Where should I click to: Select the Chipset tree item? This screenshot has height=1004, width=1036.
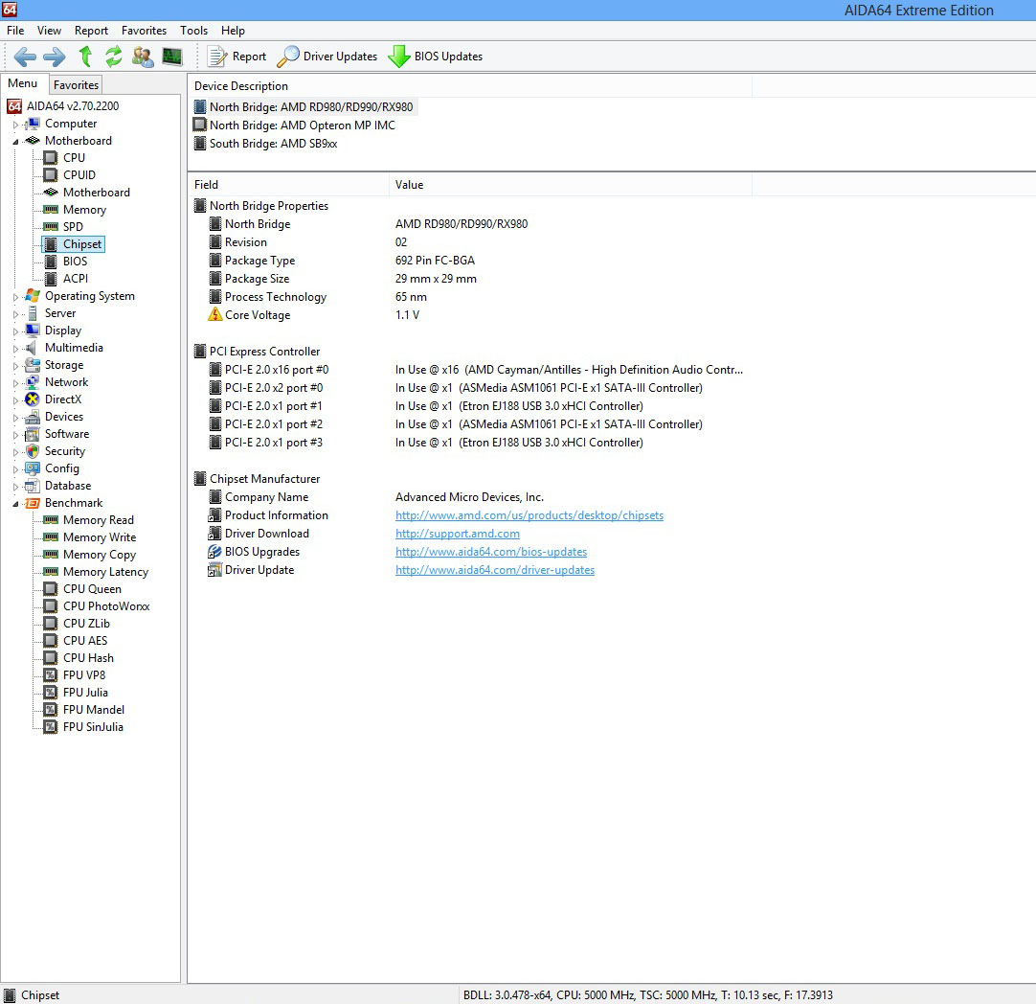tap(82, 244)
